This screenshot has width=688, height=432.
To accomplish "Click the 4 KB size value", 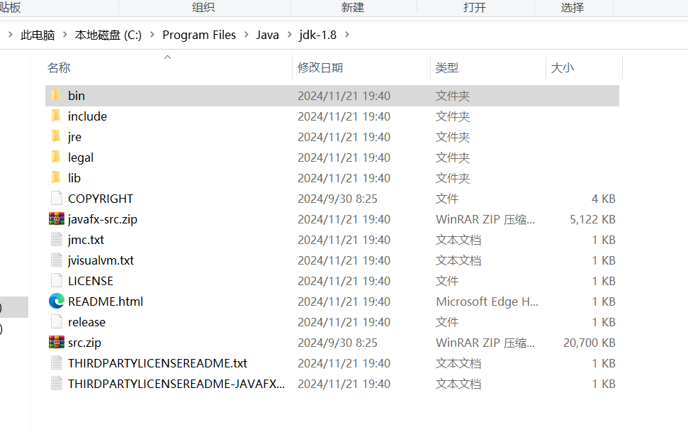I will click(x=603, y=199).
